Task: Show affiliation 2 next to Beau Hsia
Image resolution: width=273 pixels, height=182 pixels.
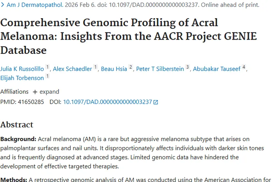Action: point(131,67)
